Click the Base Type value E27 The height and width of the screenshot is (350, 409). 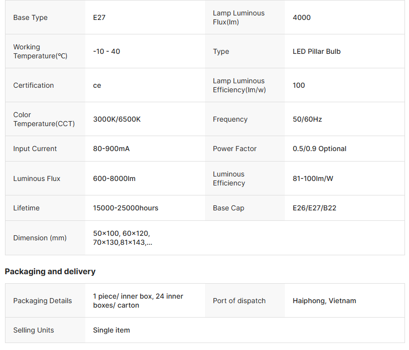(99, 17)
